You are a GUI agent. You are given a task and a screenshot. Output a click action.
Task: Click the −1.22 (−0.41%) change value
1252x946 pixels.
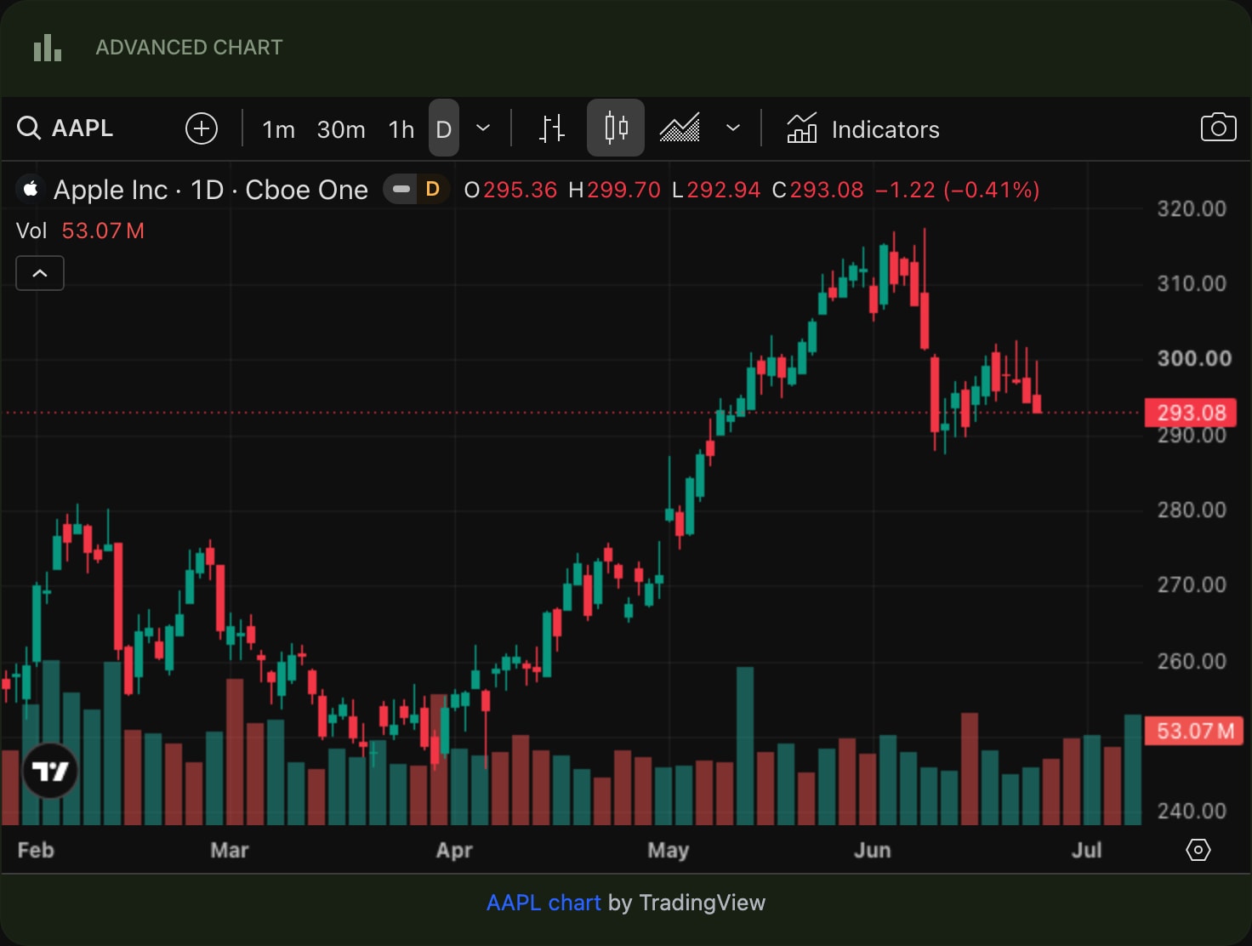958,190
